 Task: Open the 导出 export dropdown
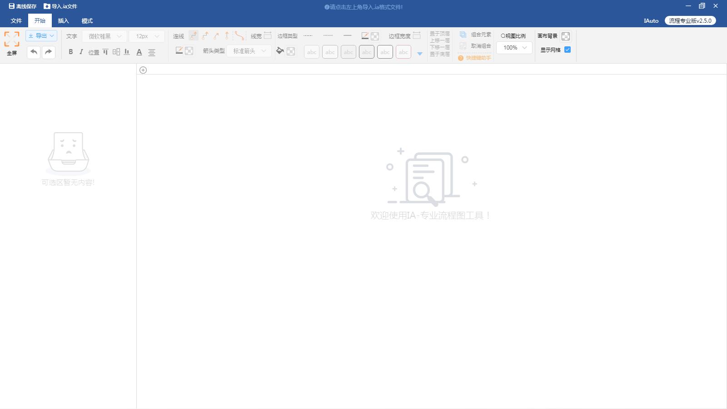coord(41,35)
